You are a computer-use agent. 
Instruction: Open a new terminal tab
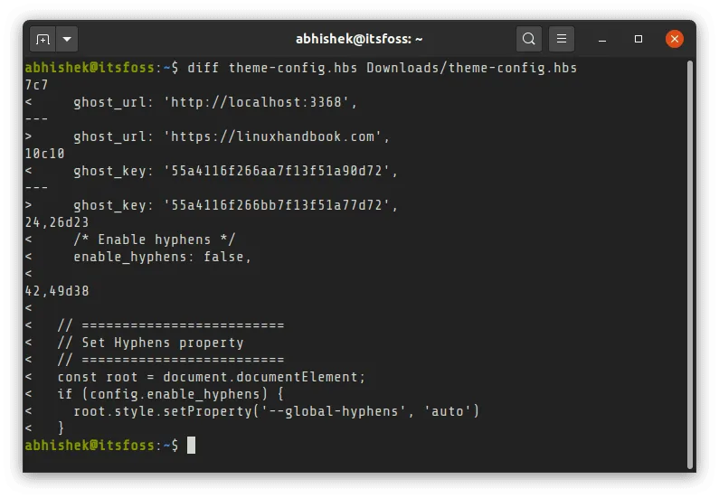[x=43, y=40]
